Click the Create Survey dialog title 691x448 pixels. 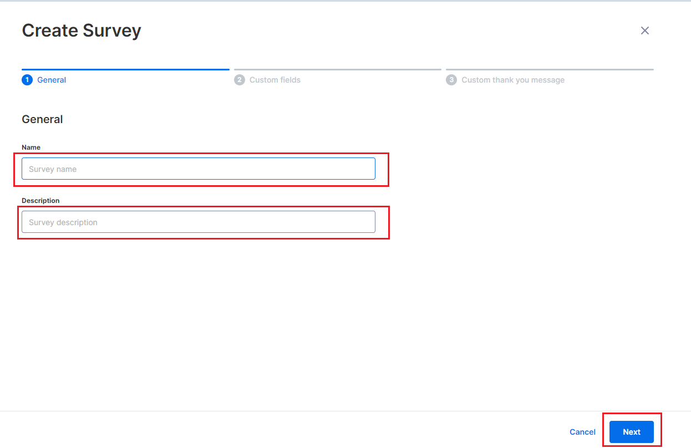[81, 30]
